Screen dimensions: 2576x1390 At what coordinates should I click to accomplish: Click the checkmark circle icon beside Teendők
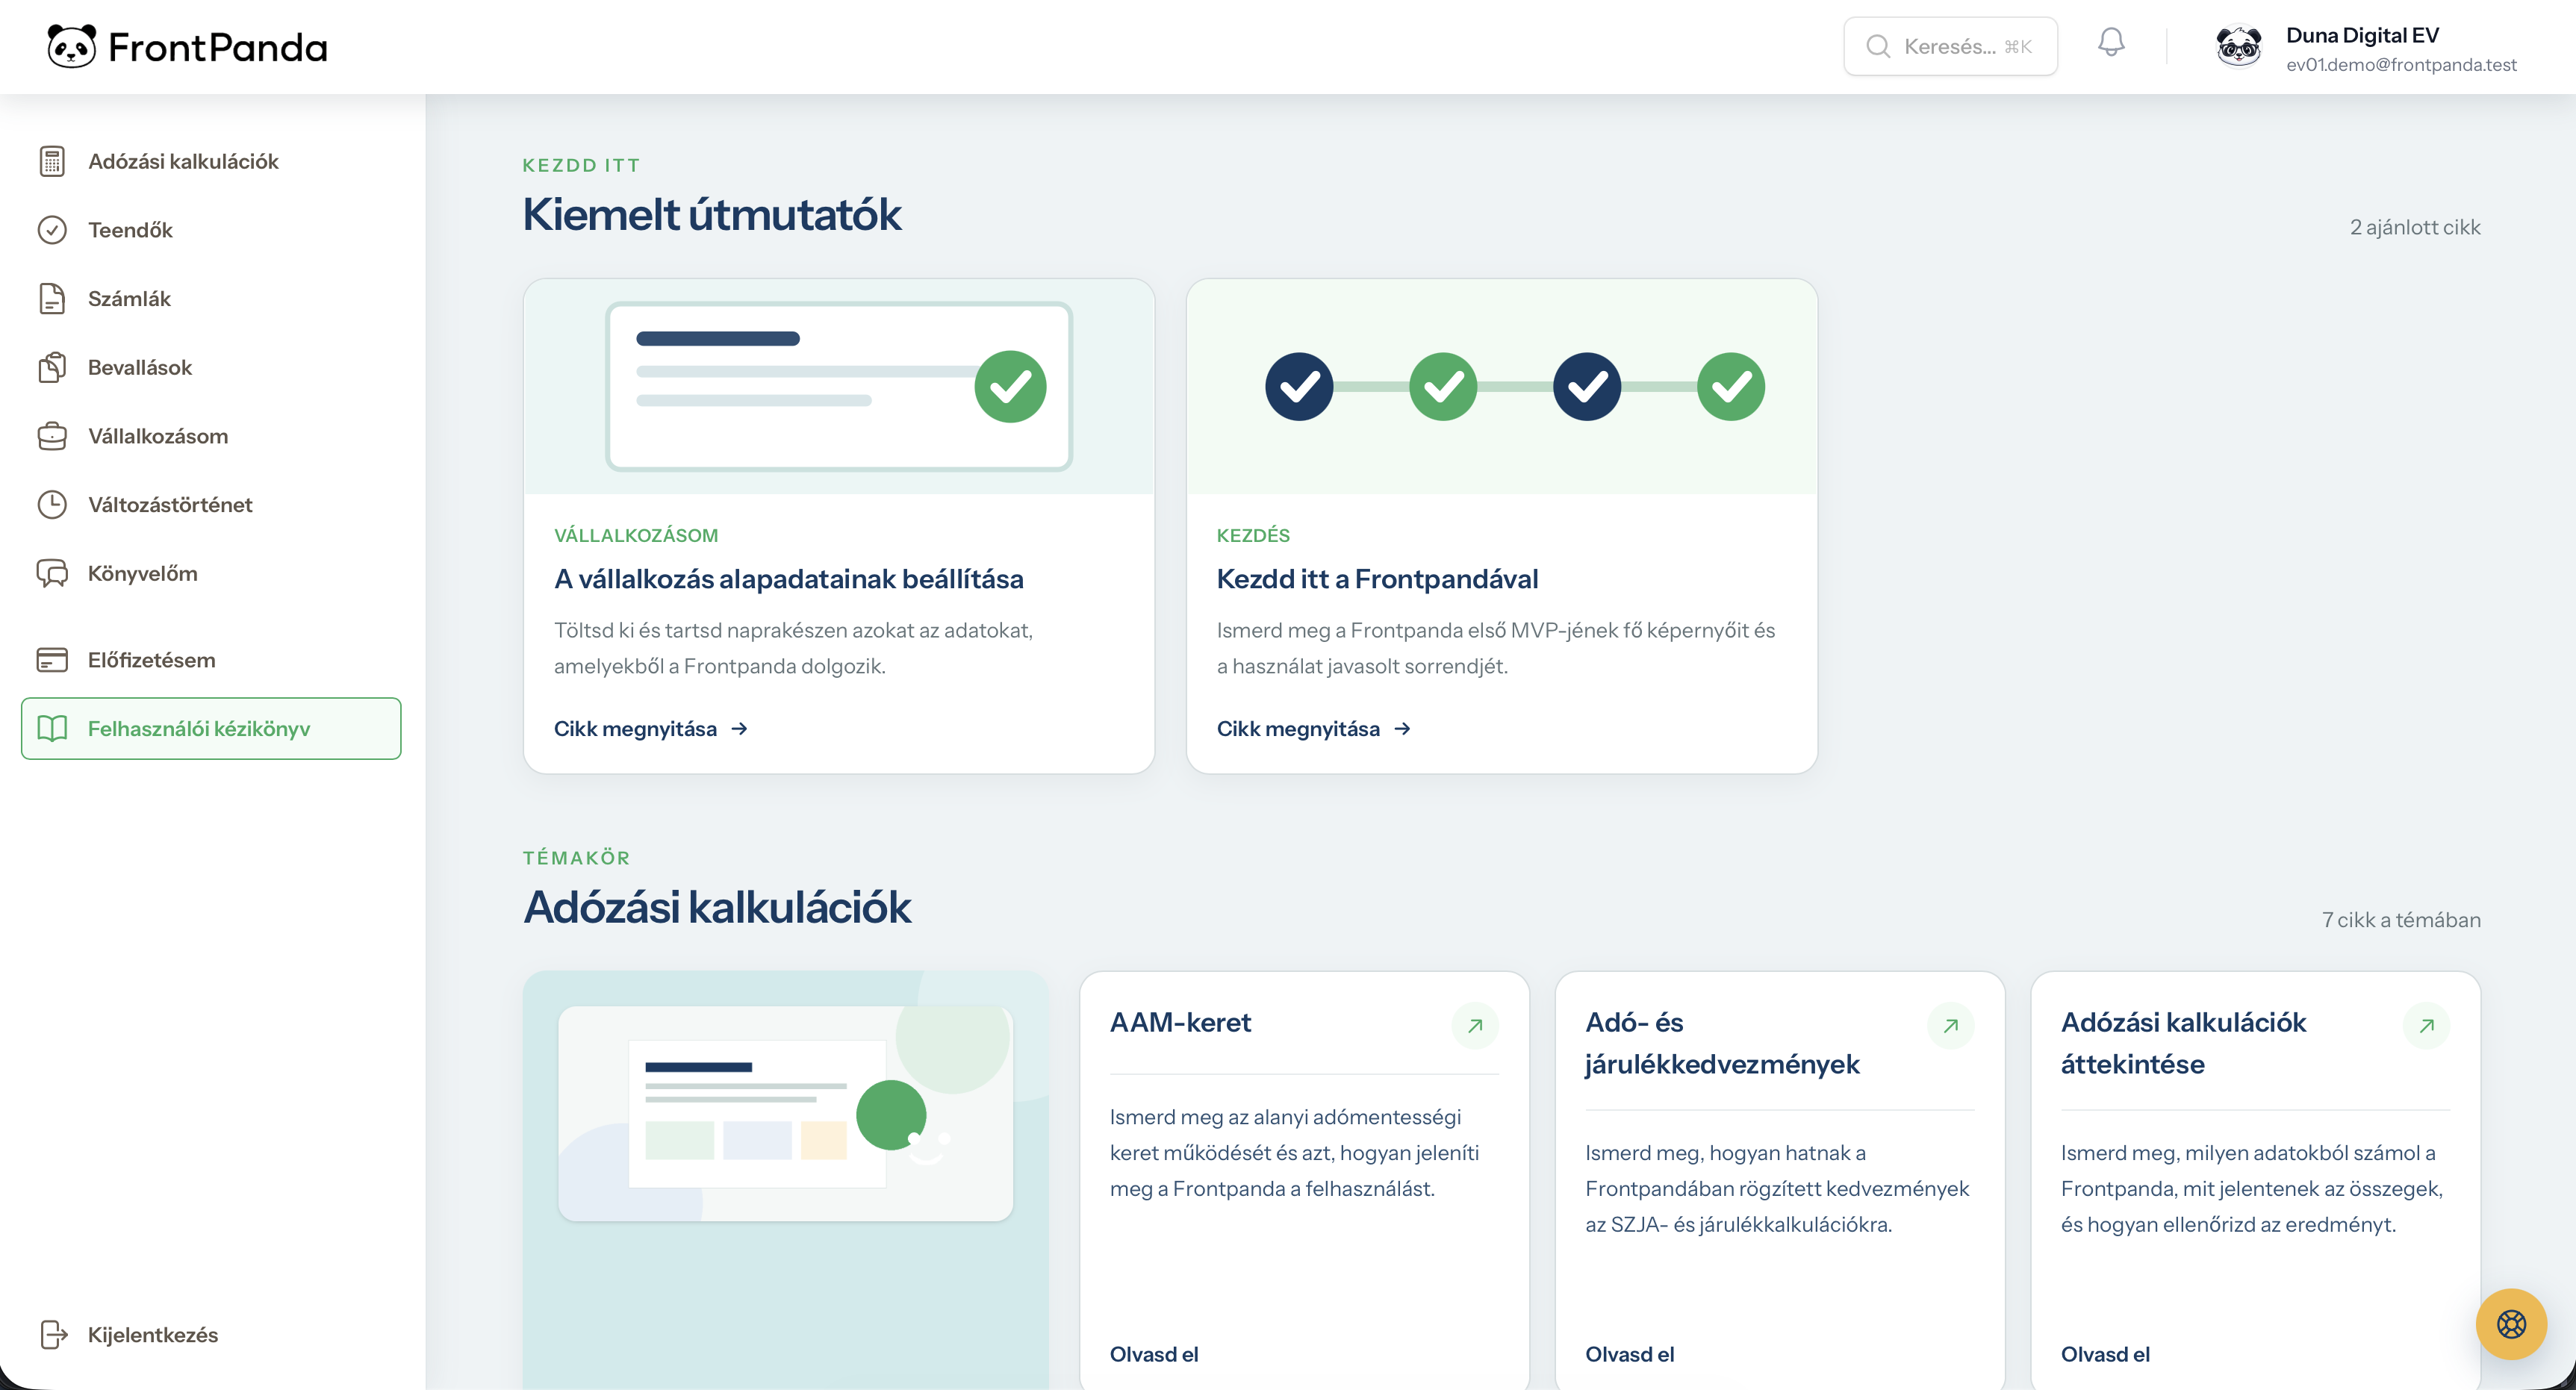point(52,230)
